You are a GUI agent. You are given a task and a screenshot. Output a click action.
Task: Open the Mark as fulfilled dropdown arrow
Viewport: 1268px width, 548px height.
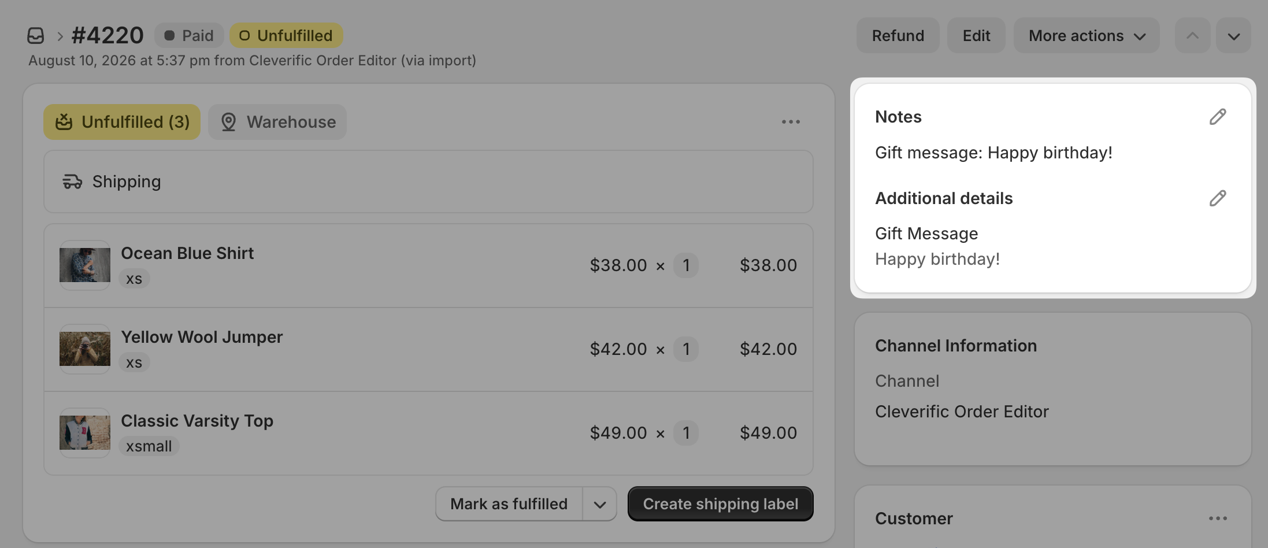point(600,504)
